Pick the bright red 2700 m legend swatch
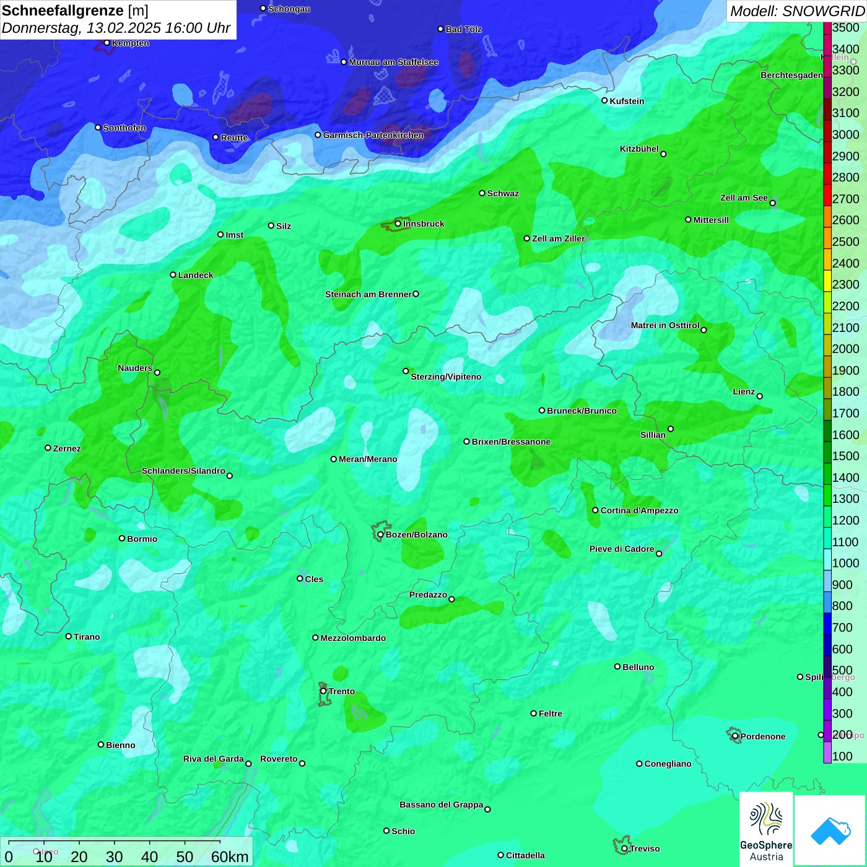The width and height of the screenshot is (867, 867). coord(827,195)
